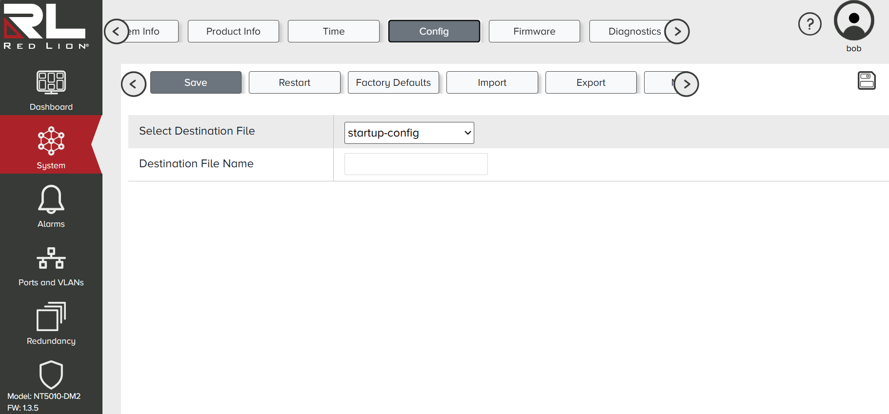Switch to the Time tab
Image resolution: width=889 pixels, height=414 pixels.
pyautogui.click(x=334, y=31)
